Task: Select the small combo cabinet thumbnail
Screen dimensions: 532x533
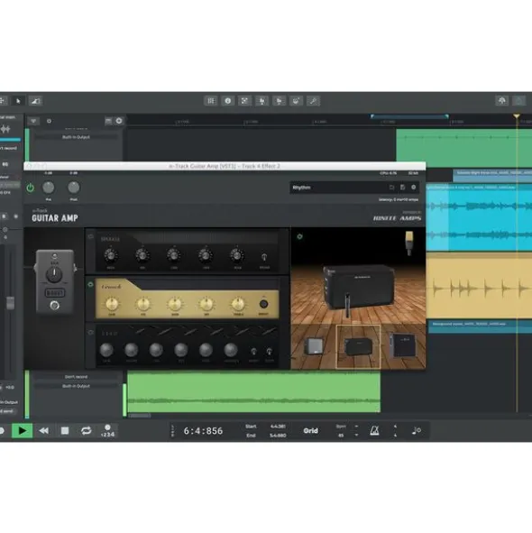Action: click(x=313, y=346)
